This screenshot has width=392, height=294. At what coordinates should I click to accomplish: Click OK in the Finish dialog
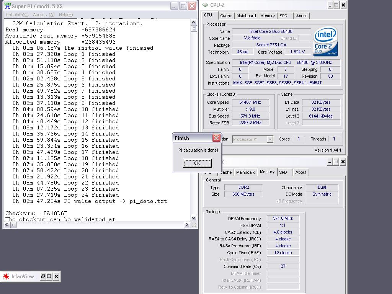coord(197,163)
